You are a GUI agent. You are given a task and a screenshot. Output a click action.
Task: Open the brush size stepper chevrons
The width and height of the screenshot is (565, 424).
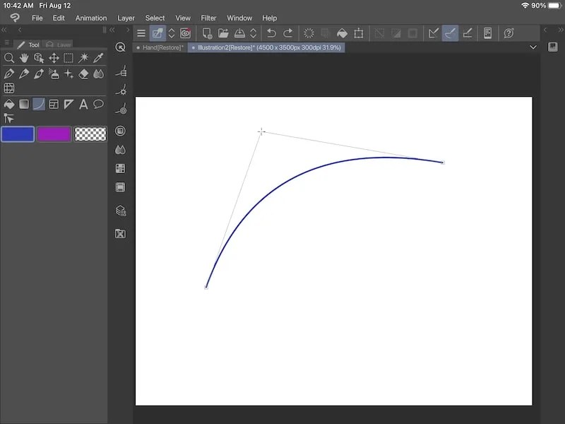point(172,33)
